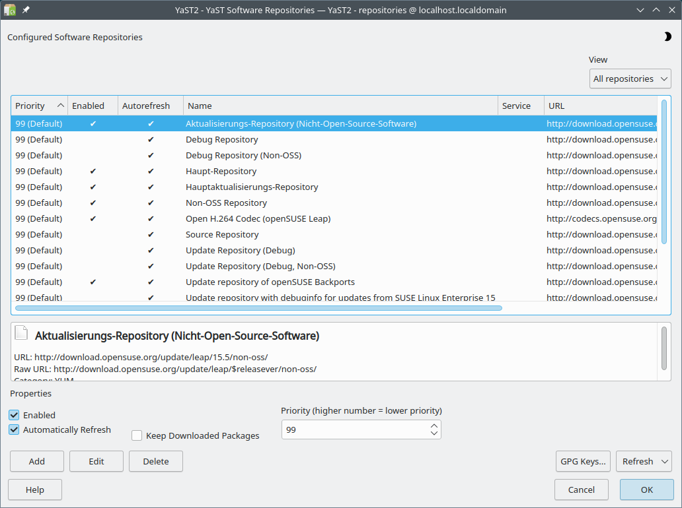The width and height of the screenshot is (682, 508).
Task: Sort by the Autorefresh column header
Action: click(151, 106)
